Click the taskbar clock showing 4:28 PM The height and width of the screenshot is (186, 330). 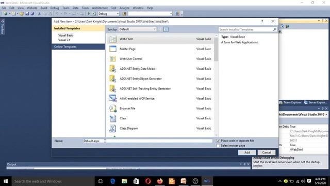(x=320, y=181)
